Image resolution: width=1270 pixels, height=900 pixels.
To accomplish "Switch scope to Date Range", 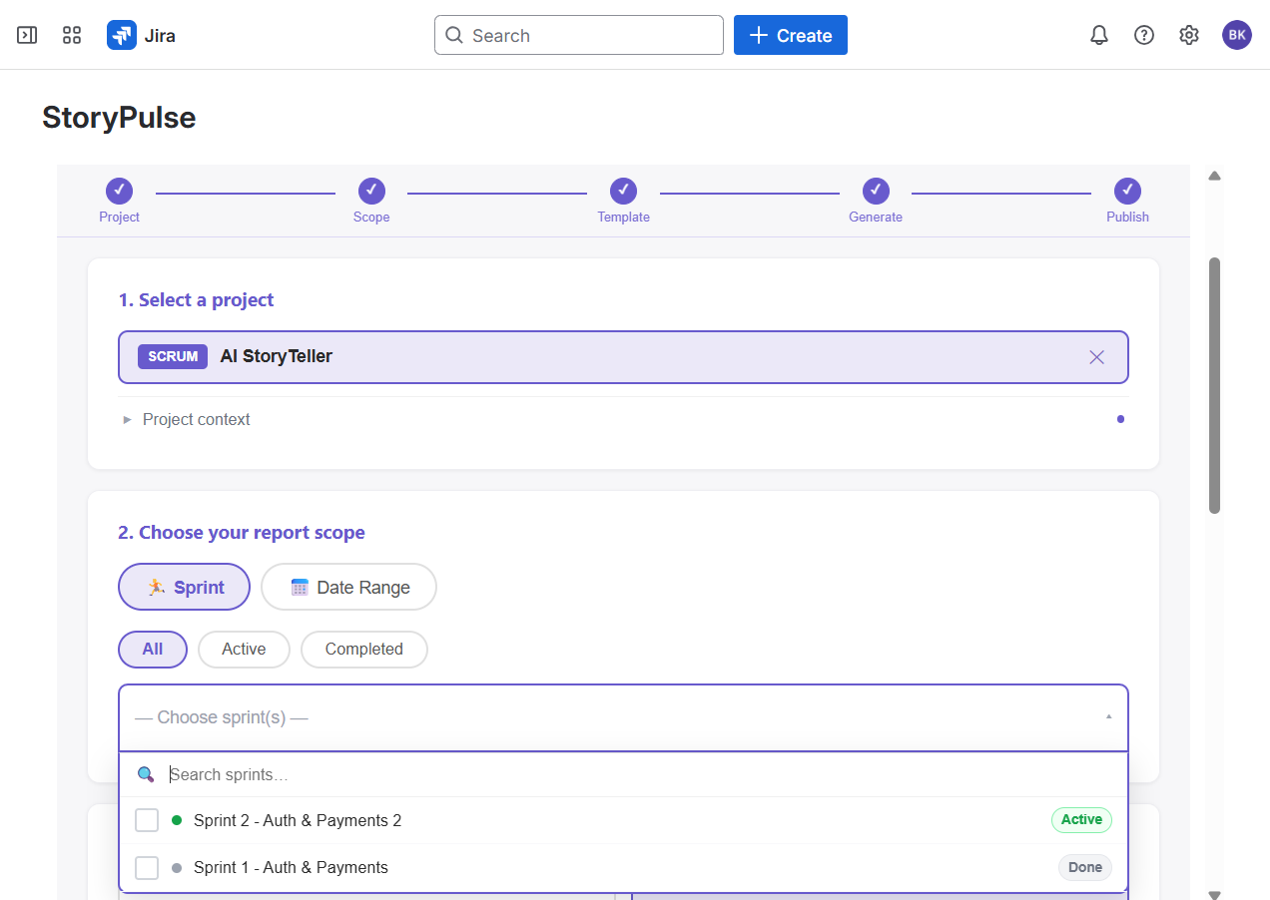I will point(348,587).
